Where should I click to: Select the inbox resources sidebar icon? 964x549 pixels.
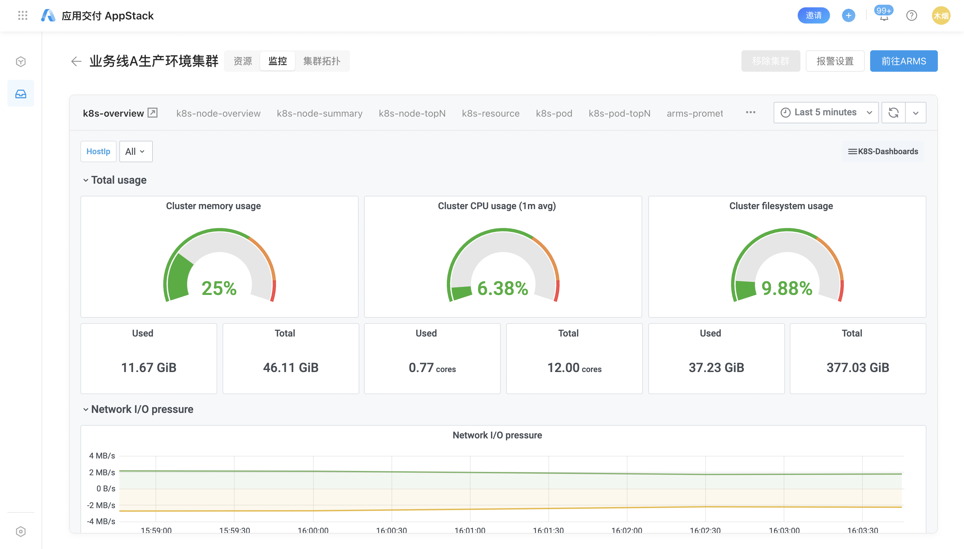tap(21, 93)
